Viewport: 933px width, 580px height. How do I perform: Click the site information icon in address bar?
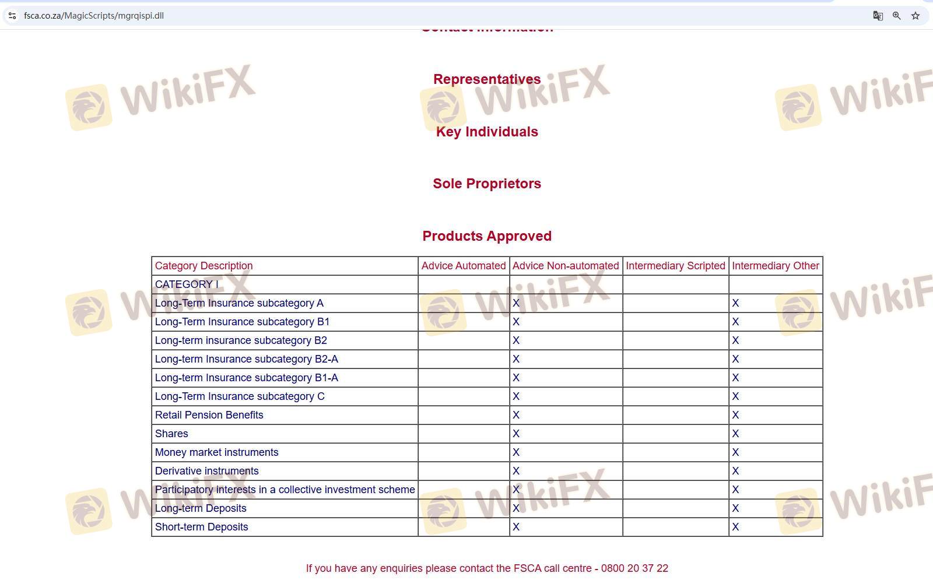12,16
